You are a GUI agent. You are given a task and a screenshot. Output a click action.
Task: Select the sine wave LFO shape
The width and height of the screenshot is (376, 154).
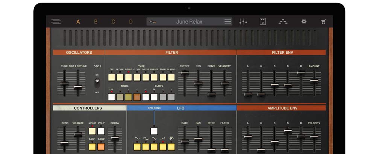pyautogui.click(x=137, y=147)
